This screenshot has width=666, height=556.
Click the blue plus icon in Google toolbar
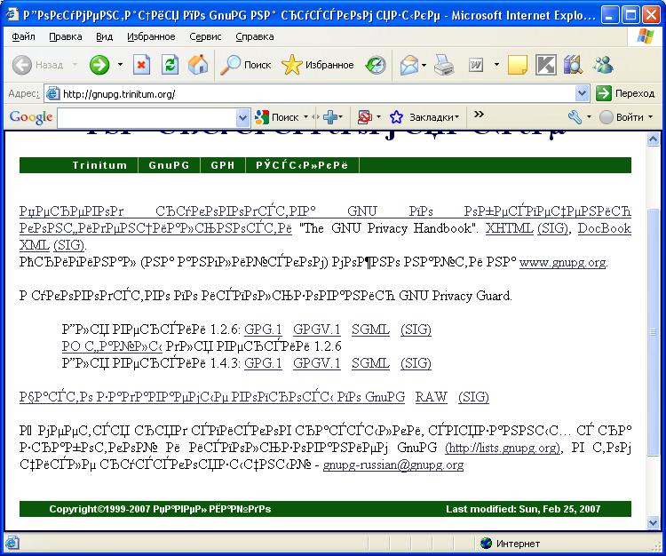[330, 117]
